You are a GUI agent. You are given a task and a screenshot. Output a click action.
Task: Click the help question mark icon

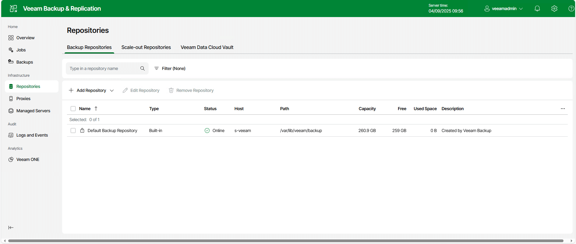571,9
